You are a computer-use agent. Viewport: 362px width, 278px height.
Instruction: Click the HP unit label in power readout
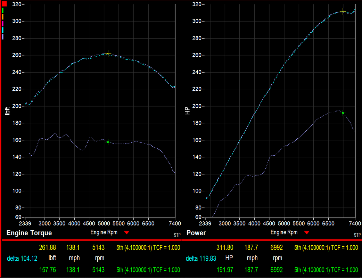[x=229, y=258]
